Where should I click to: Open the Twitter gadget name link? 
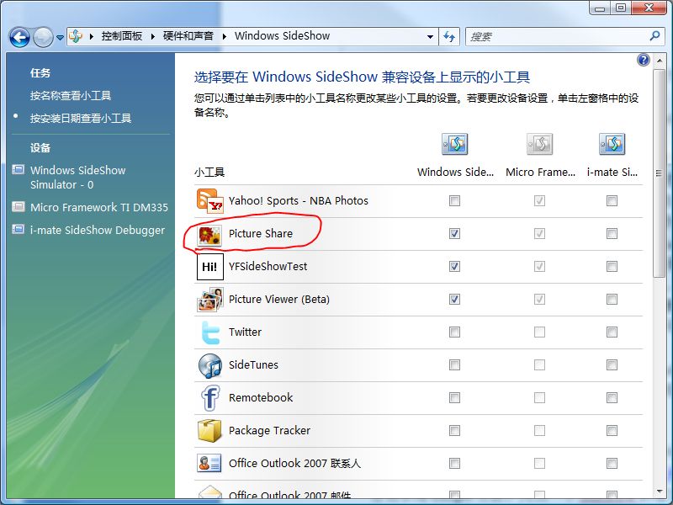[x=245, y=332]
